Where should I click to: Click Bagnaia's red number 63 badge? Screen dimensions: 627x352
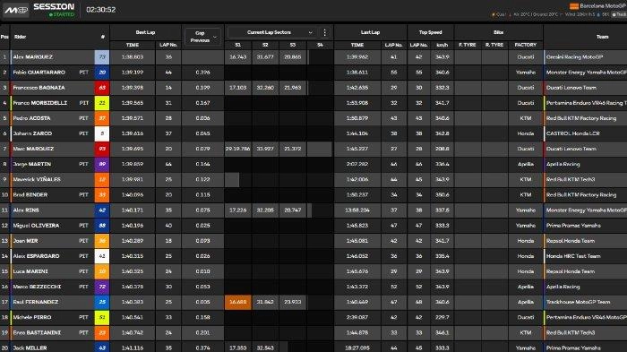[x=102, y=88]
